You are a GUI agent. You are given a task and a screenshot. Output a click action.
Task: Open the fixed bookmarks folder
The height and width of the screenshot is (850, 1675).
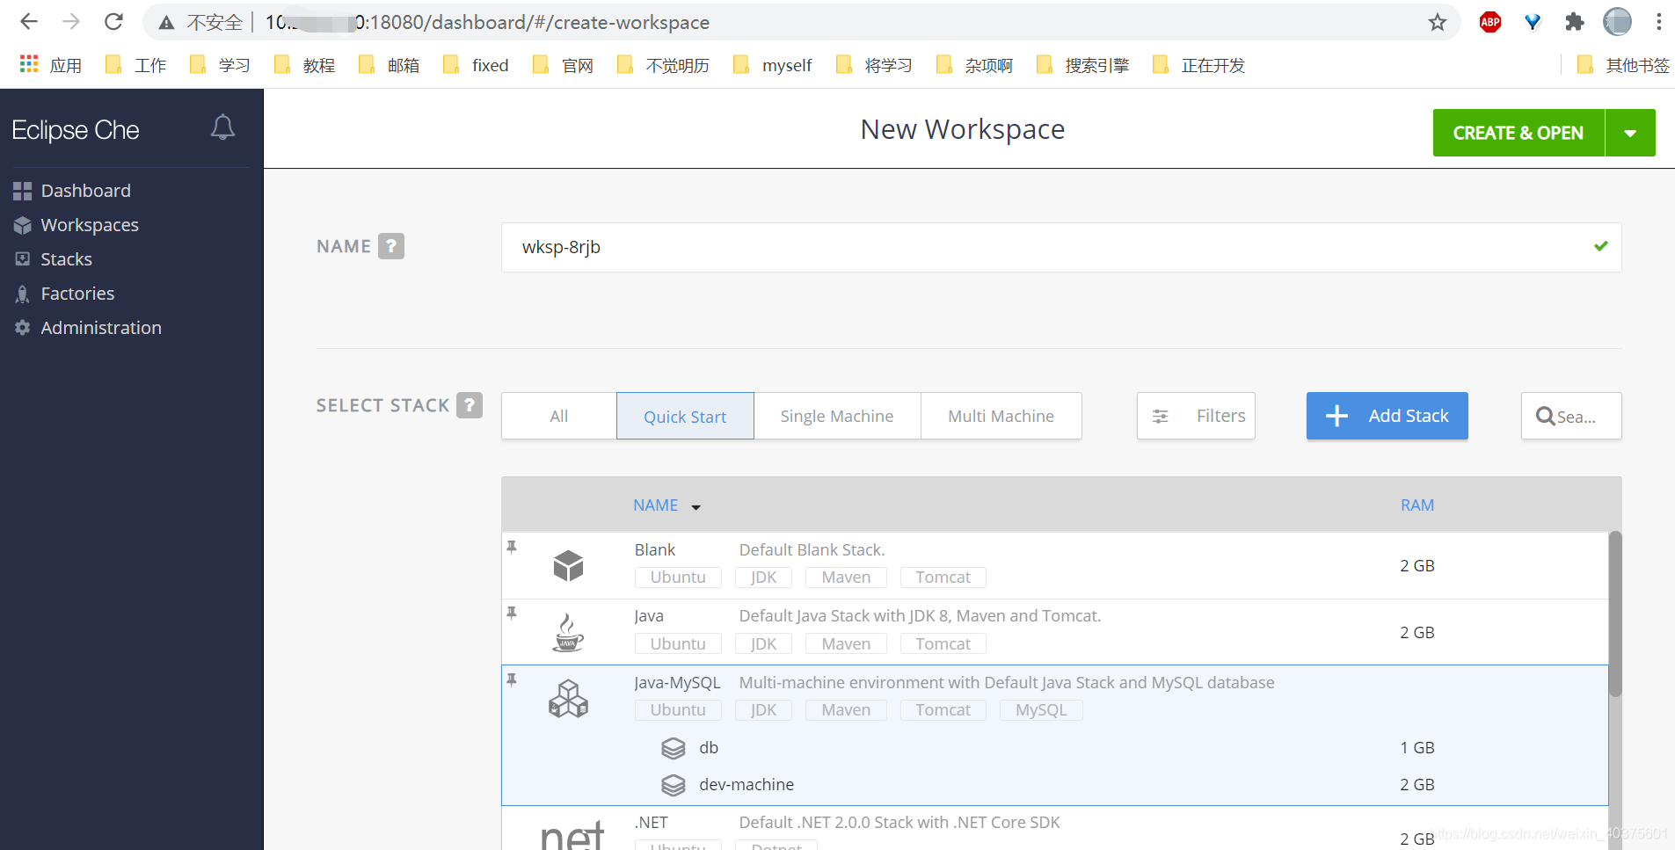tap(477, 65)
